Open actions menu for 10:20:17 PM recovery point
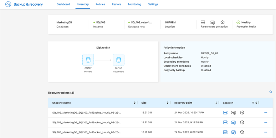276x138 pixels. pyautogui.click(x=266, y=113)
